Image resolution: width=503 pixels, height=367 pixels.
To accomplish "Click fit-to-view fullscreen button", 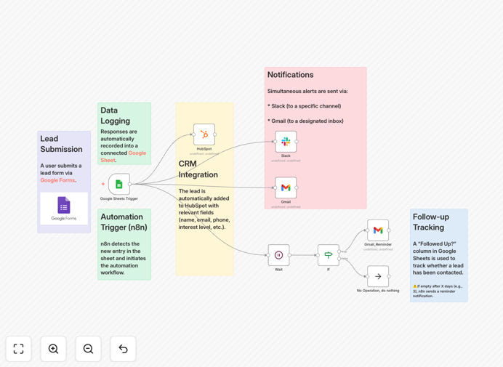I will click(x=19, y=349).
